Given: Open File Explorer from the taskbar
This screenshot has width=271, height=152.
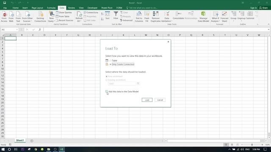Looking at the screenshot, I should click(x=49, y=149).
